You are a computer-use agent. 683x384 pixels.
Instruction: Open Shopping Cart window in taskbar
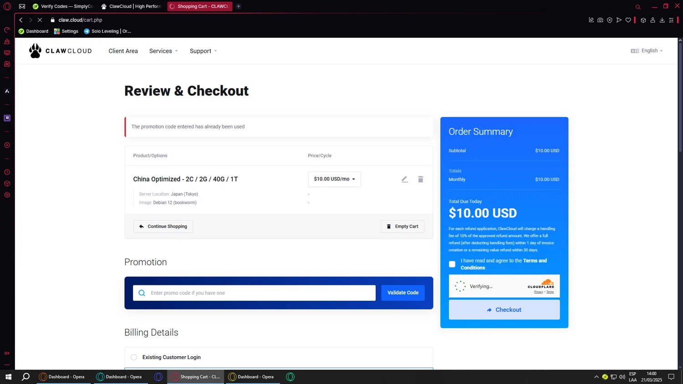pyautogui.click(x=196, y=377)
